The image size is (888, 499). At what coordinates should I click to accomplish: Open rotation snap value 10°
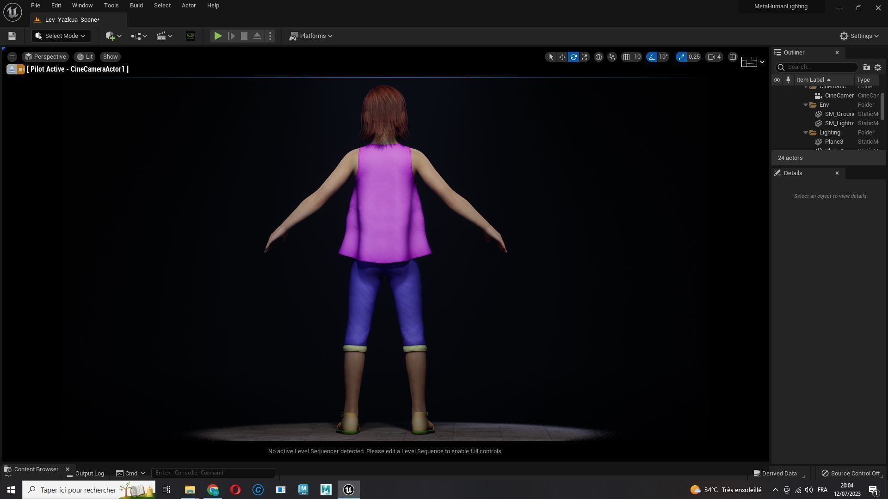pos(664,57)
